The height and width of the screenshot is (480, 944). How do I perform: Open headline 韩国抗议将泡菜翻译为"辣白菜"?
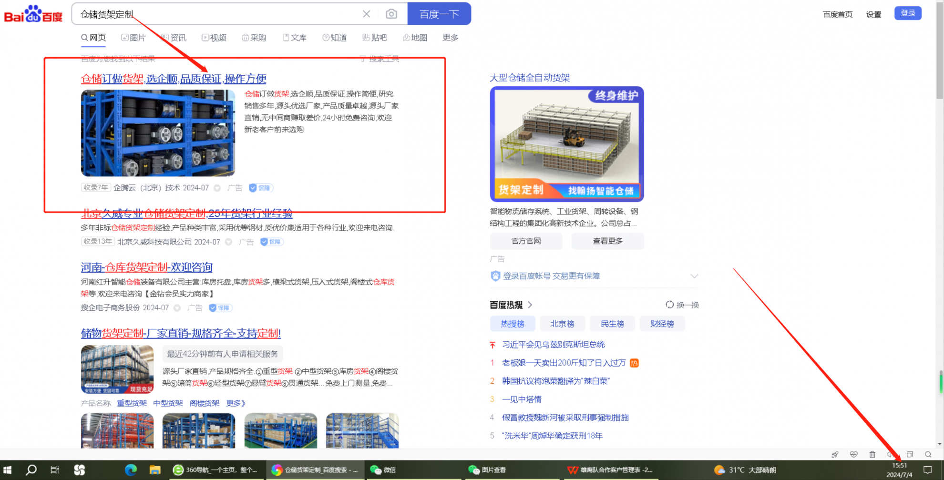point(556,381)
